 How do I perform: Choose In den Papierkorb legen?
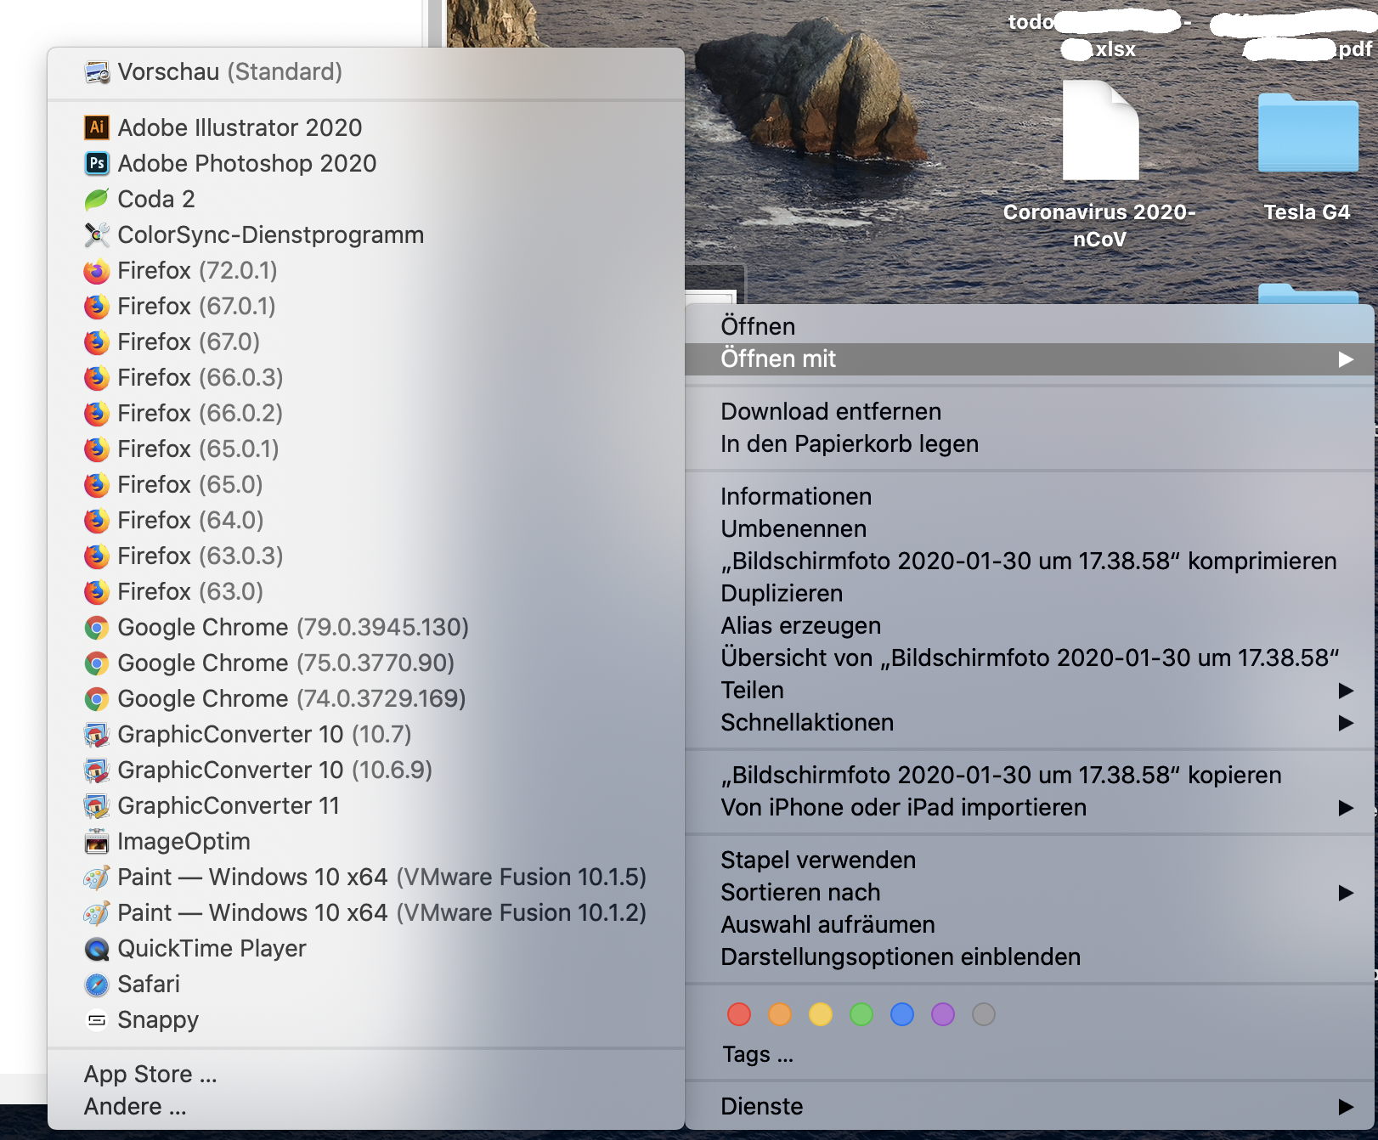coord(1030,444)
